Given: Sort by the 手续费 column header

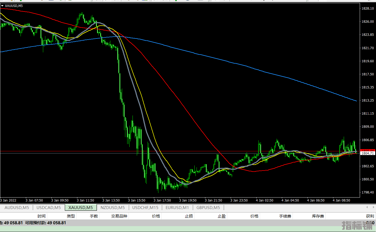Looking at the screenshot, I should click(285, 216).
